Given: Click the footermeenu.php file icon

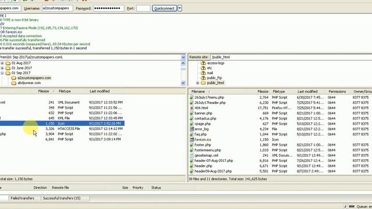Looking at the screenshot, I should tap(192, 150).
